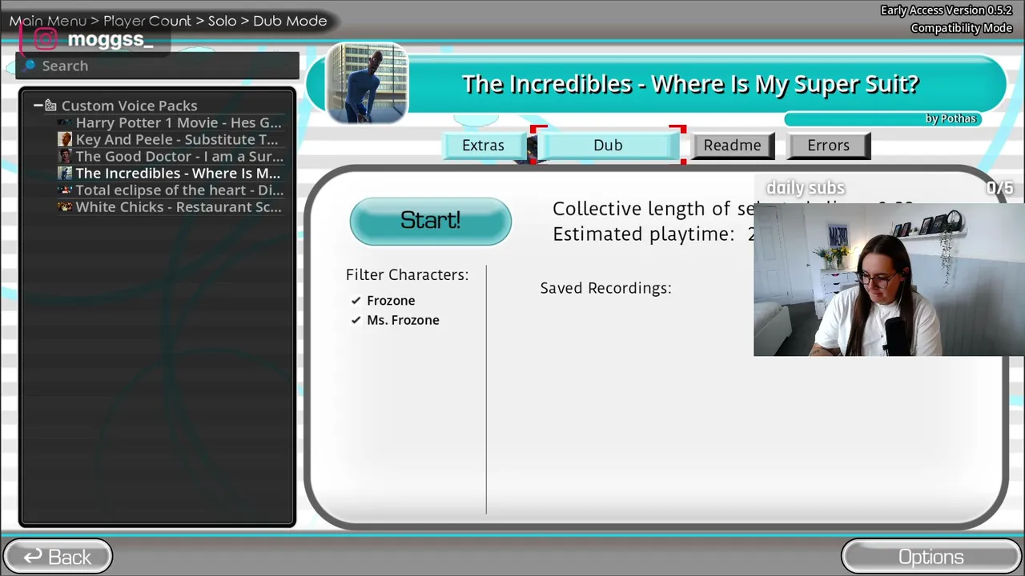Viewport: 1025px width, 576px height.
Task: Click the Key And Peele pack thumbnail icon
Action: click(65, 139)
